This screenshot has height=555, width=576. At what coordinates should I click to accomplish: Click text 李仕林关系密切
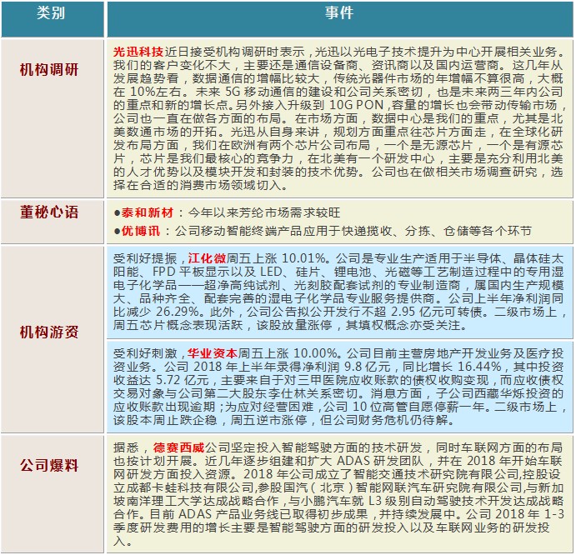click(x=313, y=393)
